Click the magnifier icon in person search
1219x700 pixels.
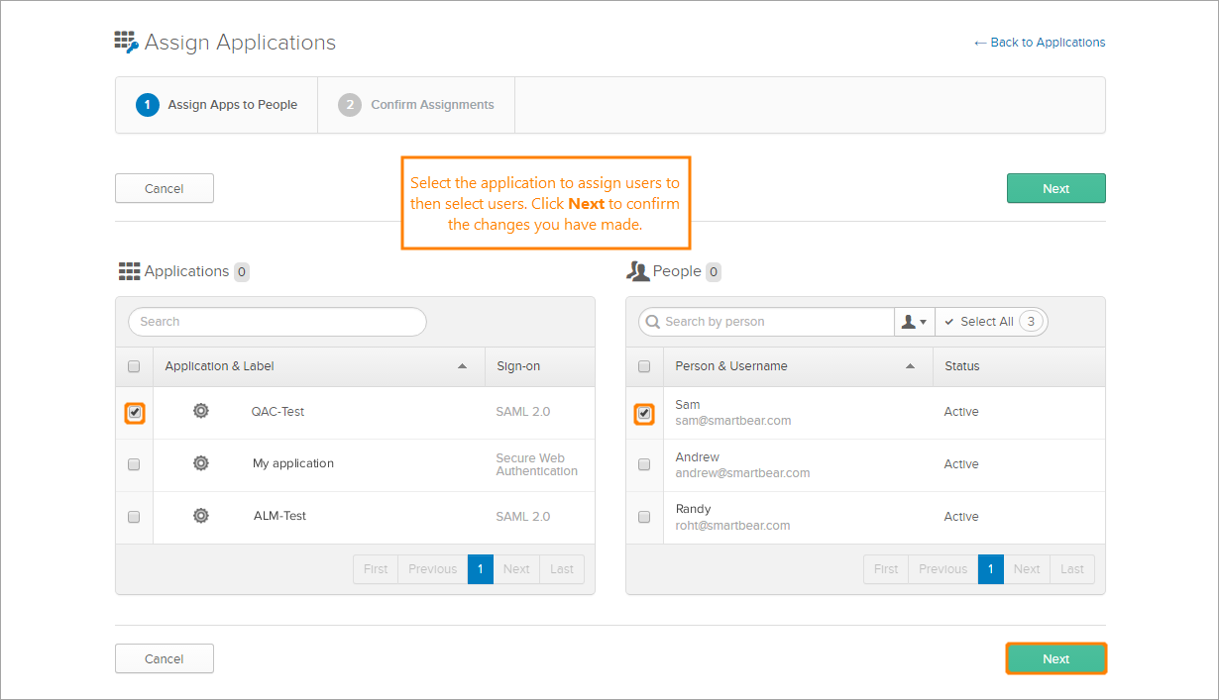tap(652, 322)
